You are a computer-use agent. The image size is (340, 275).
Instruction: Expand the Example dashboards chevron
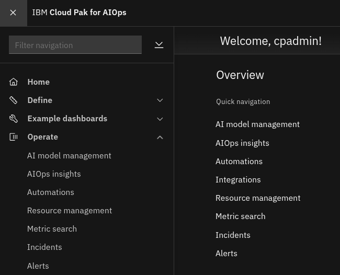coord(160,119)
